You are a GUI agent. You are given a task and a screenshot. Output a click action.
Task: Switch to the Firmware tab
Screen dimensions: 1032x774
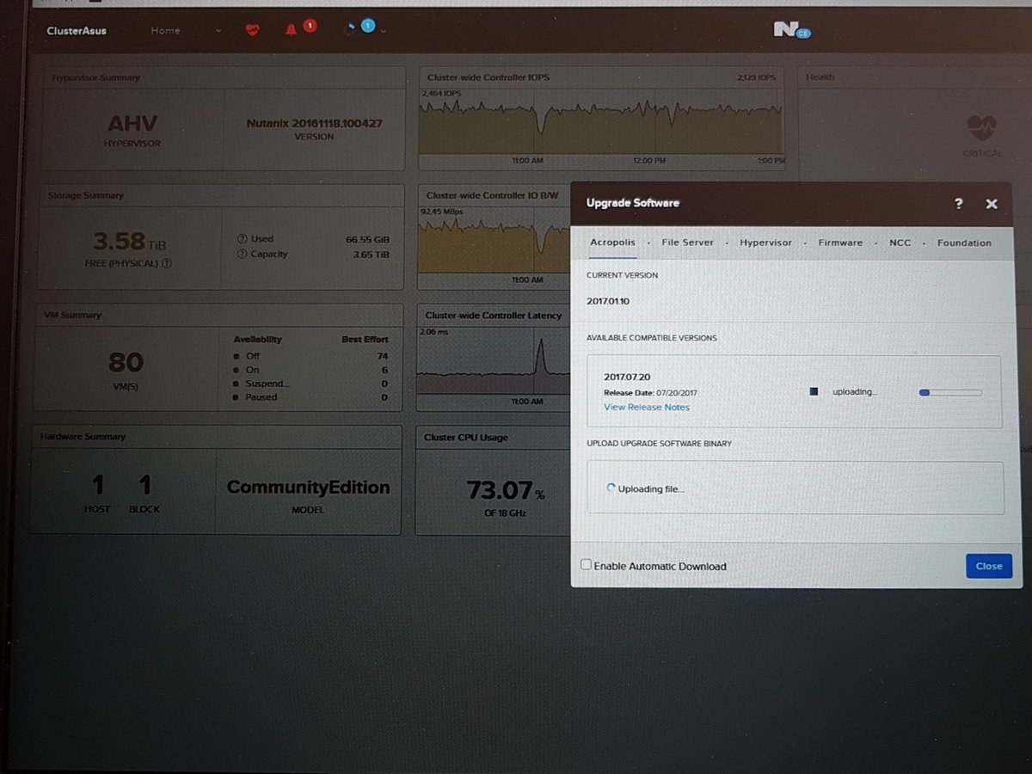click(x=840, y=243)
